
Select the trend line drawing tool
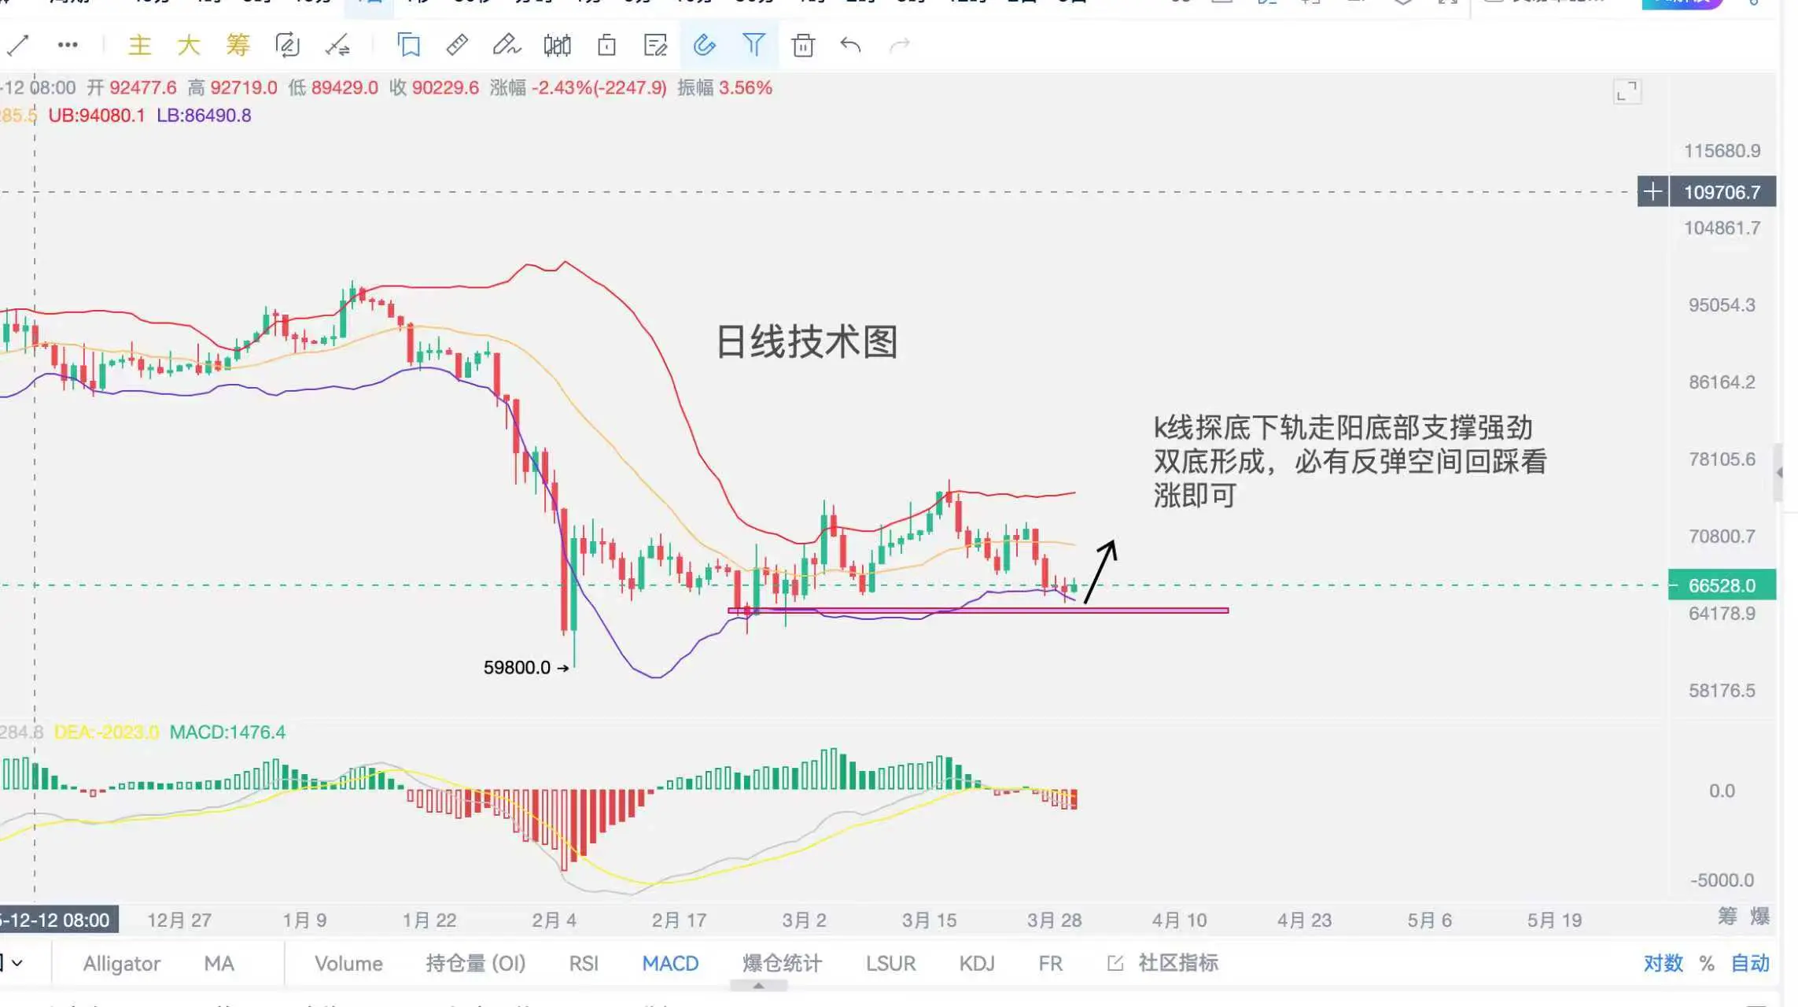click(17, 45)
